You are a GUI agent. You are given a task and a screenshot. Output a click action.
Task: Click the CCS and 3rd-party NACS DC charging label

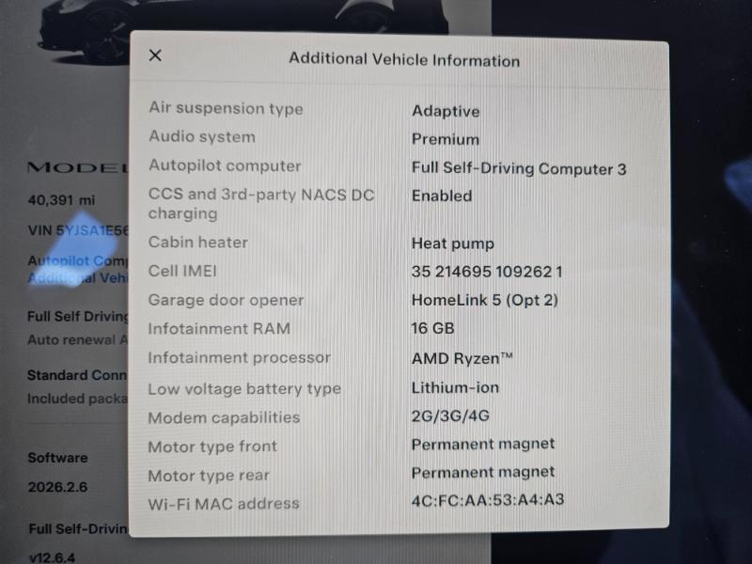(261, 204)
